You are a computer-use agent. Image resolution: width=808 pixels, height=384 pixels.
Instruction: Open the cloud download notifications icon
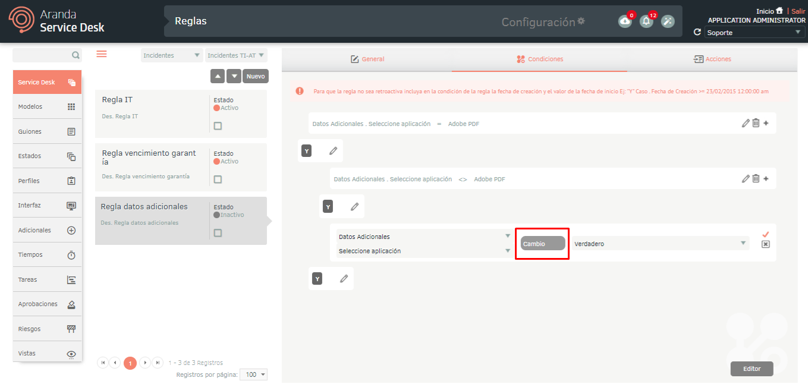coord(625,21)
